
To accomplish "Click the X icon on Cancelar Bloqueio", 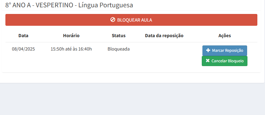I will point(208,61).
